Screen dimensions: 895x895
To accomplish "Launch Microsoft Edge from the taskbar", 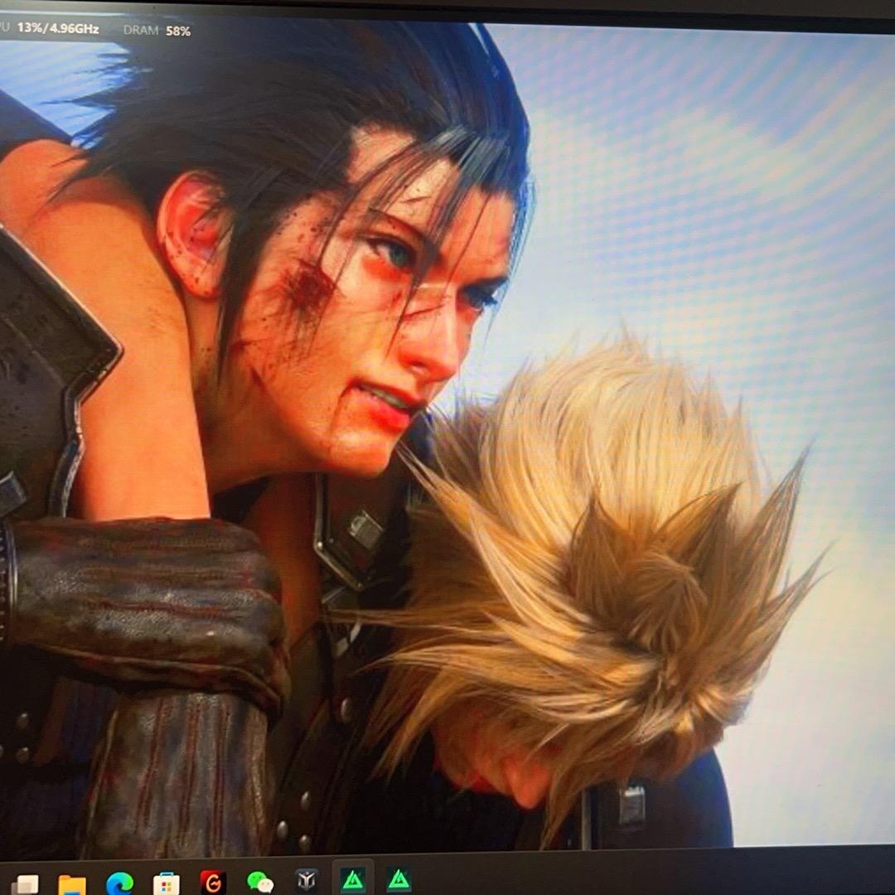I will 119,883.
